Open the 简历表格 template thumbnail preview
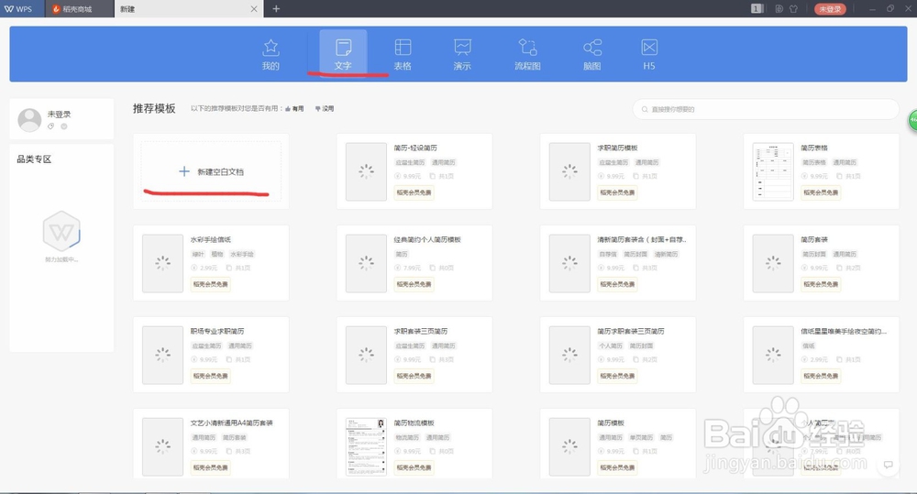Image resolution: width=917 pixels, height=494 pixels. 773,171
